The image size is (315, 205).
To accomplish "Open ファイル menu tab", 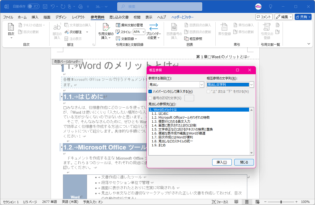I will click(x=8, y=17).
